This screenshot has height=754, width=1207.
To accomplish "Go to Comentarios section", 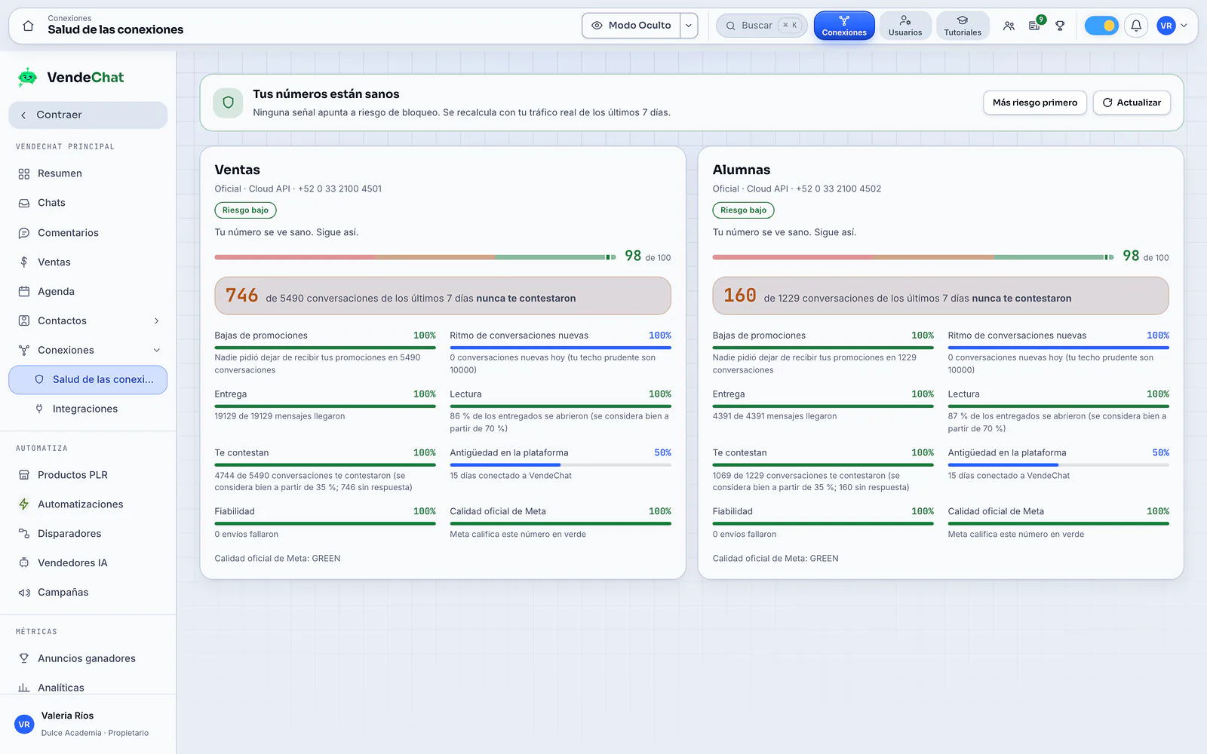I will coord(88,233).
